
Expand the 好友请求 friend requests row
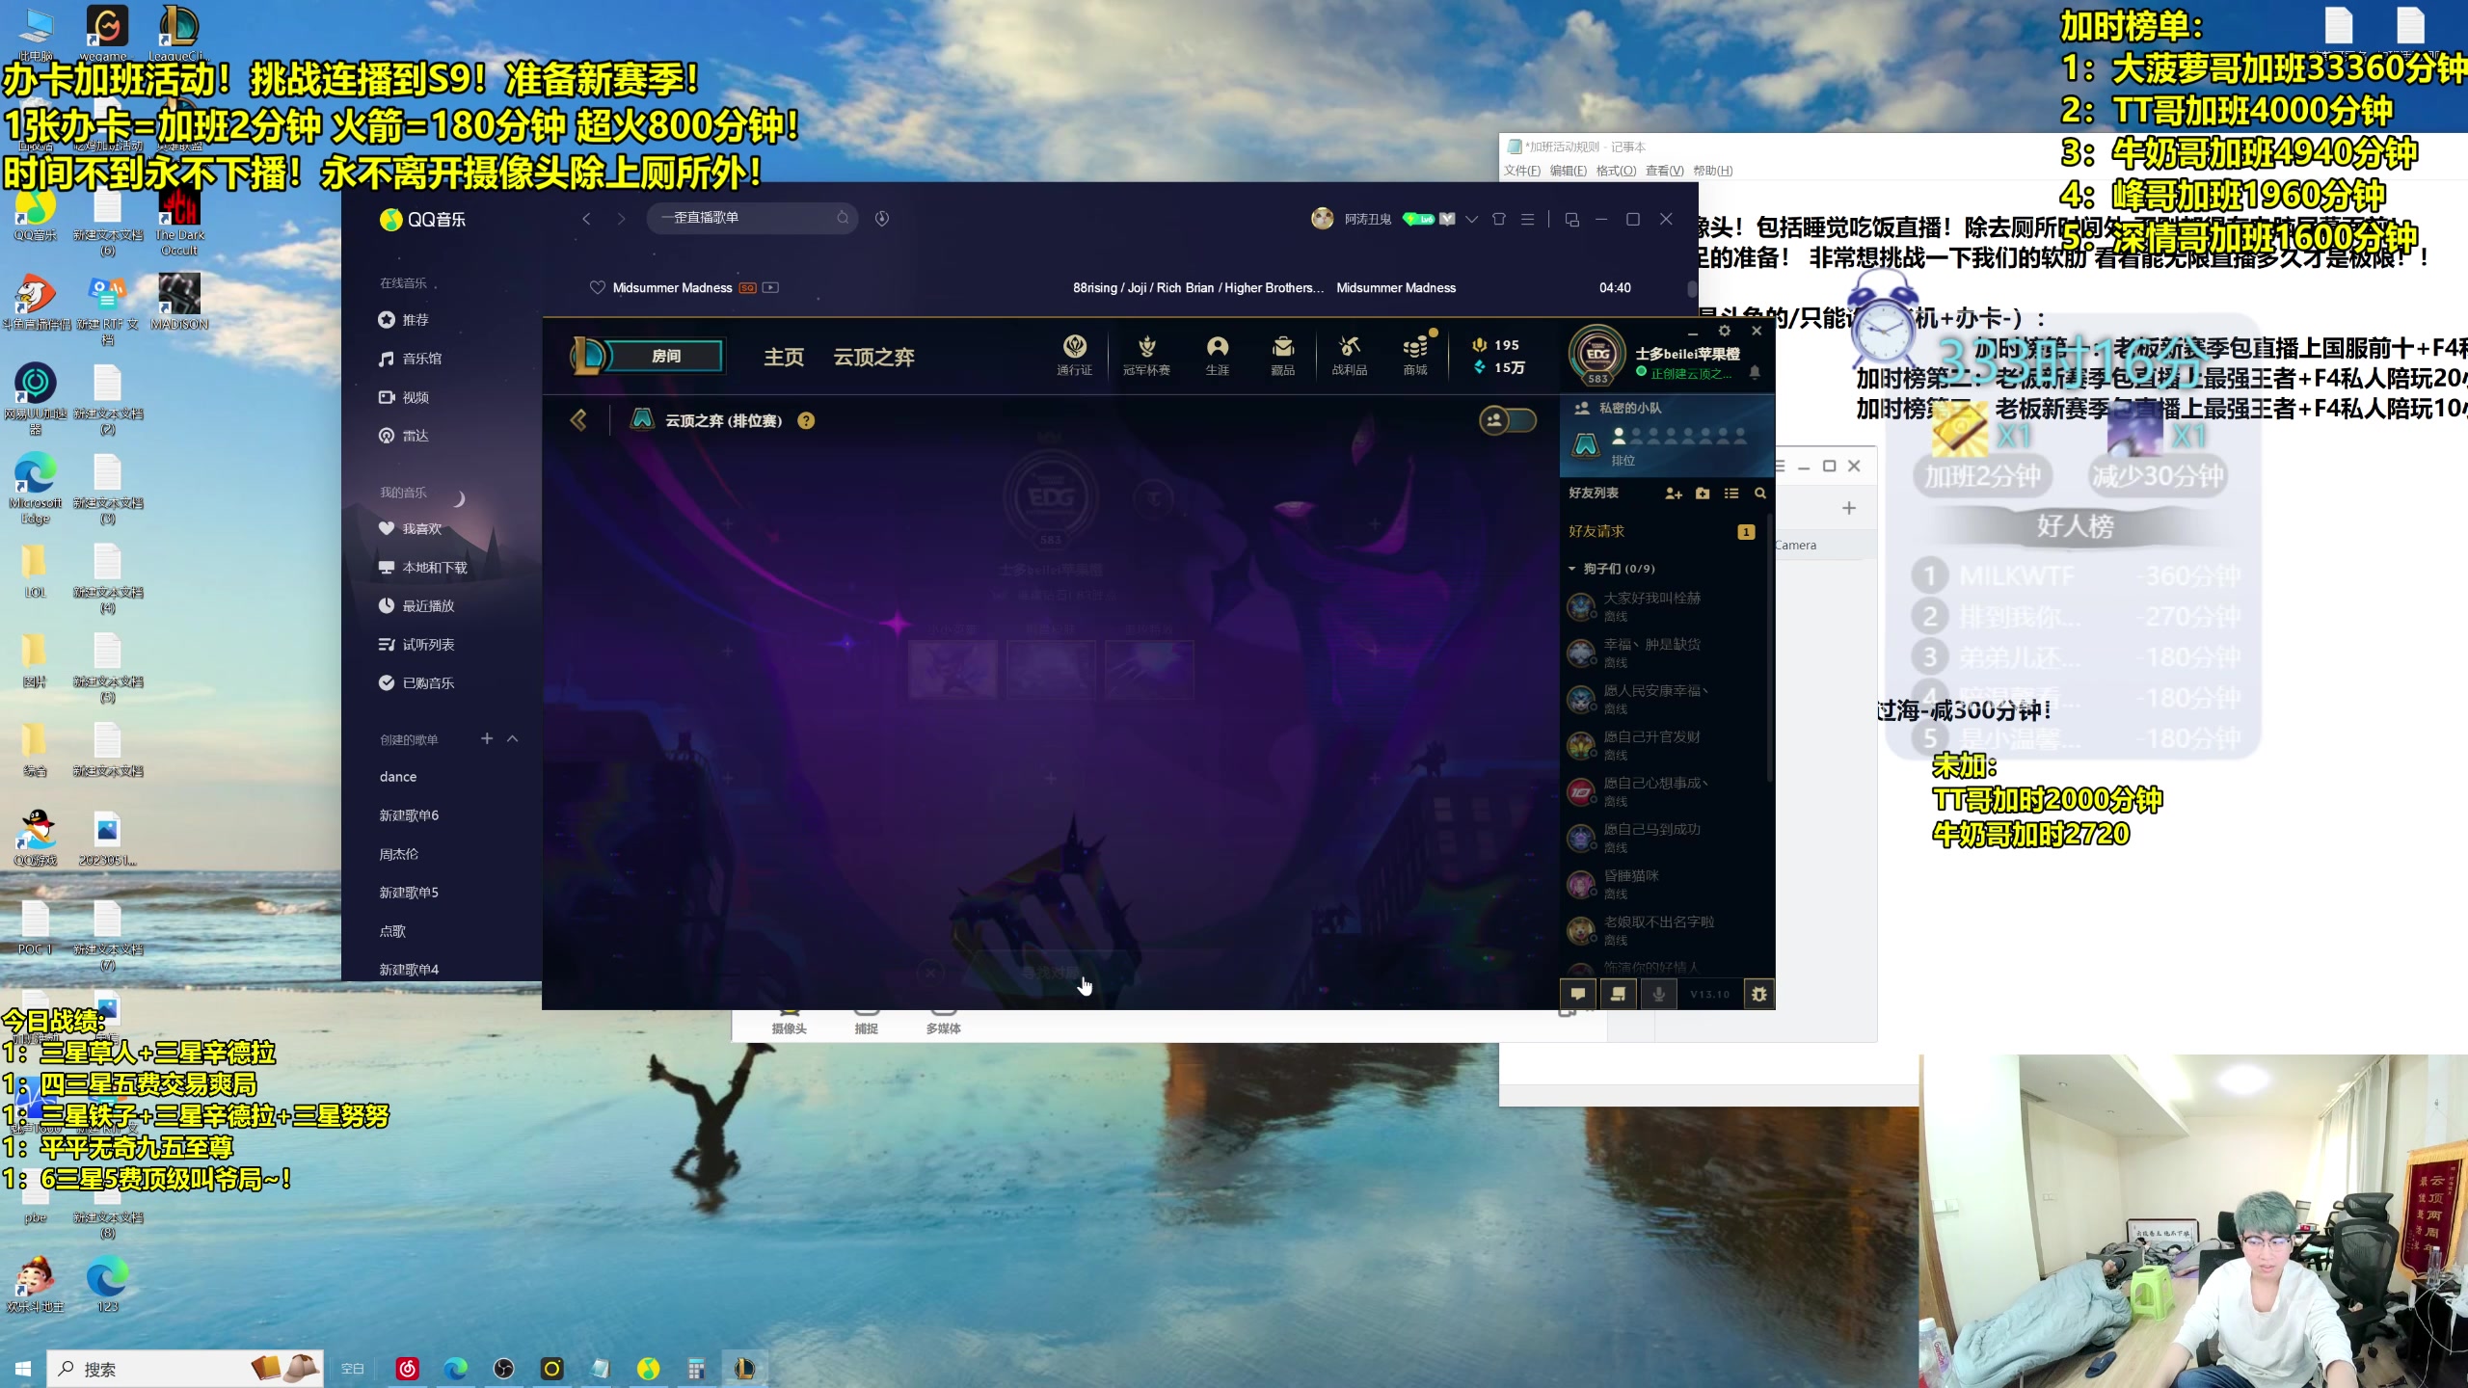[x=1662, y=531]
